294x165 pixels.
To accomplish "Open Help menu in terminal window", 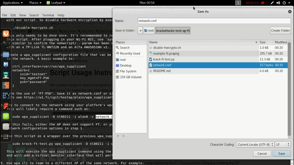I will click(61, 15).
